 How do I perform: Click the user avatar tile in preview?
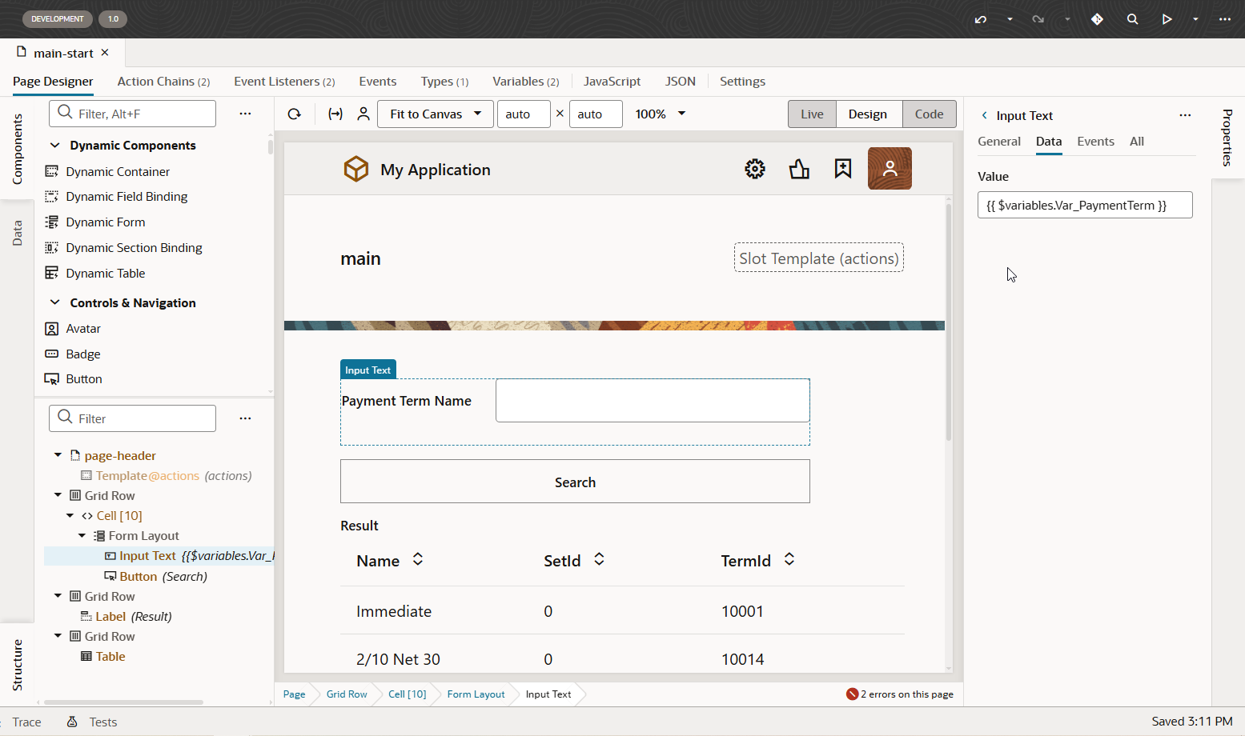(x=890, y=169)
